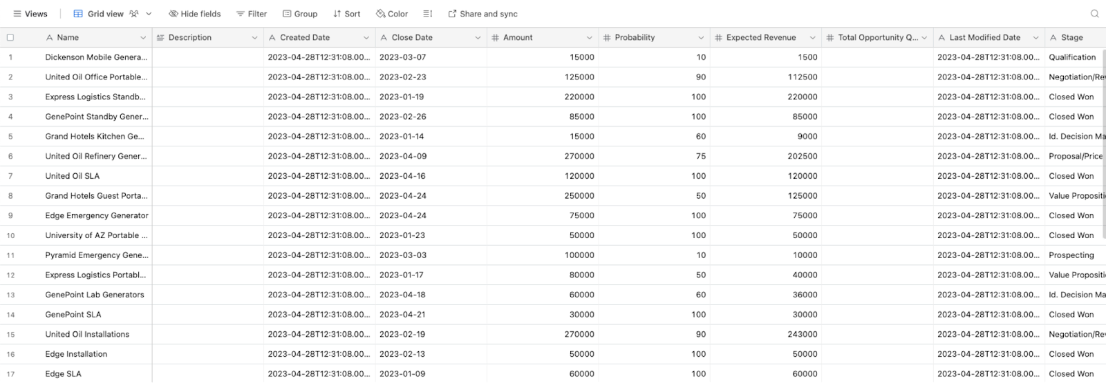Image resolution: width=1106 pixels, height=383 pixels.
Task: Click the Grid view table icon
Action: click(x=78, y=14)
